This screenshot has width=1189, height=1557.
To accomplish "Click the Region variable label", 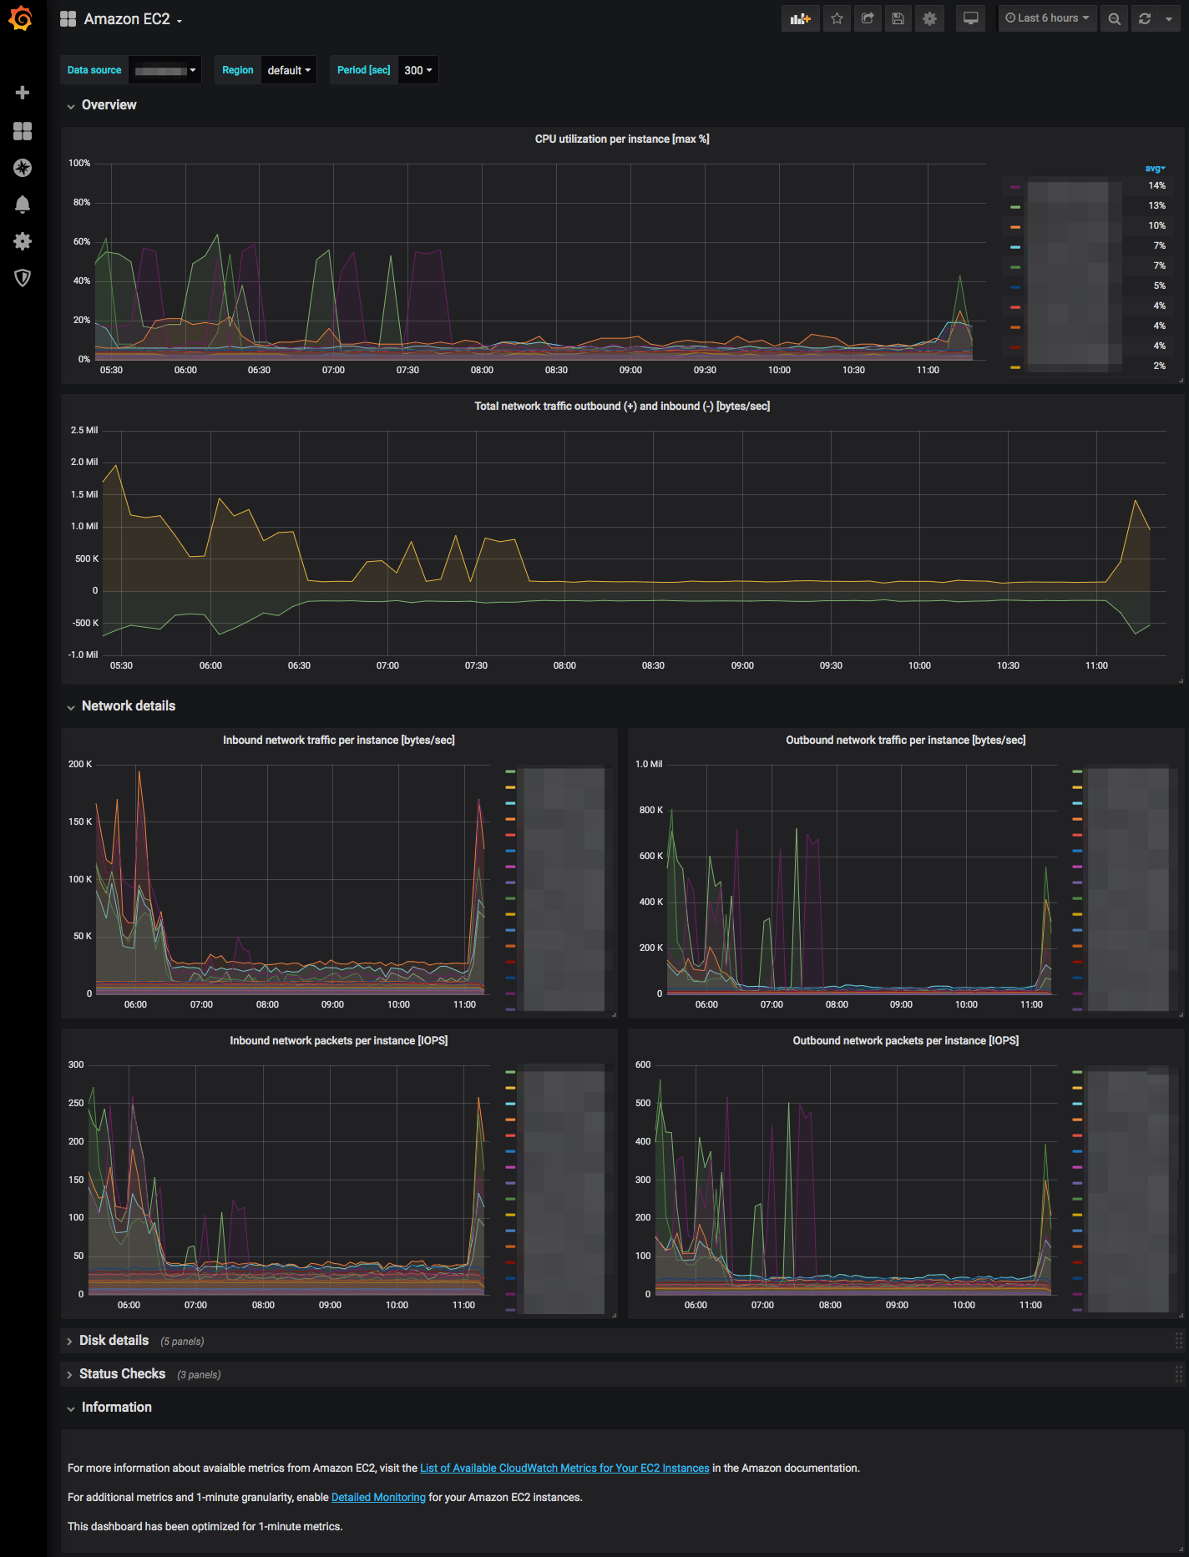I will (238, 70).
